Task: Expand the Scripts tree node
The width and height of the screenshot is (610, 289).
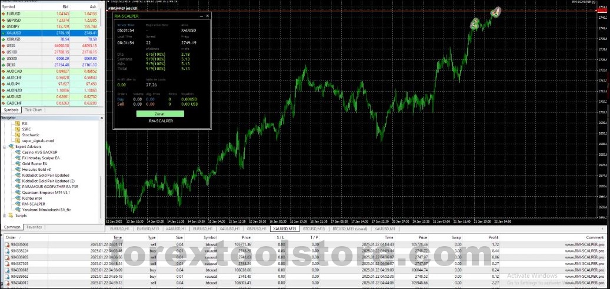Action: tap(4, 215)
